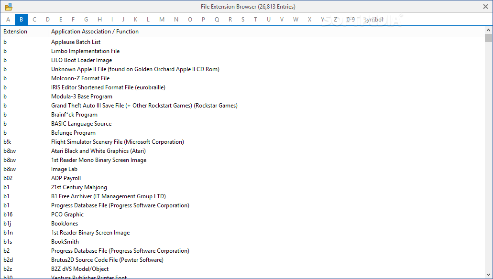Select the ADP Payroll row
Viewport: 493px width, 279px height.
(242, 178)
